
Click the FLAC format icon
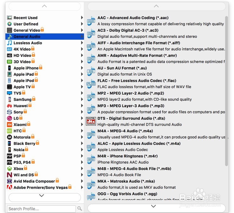91,84
